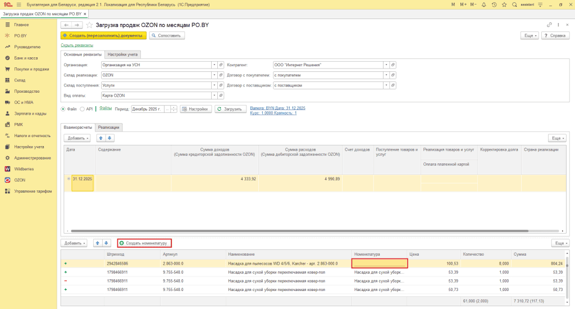Image resolution: width=575 pixels, height=309 pixels.
Task: Click Справка help button
Action: coord(555,35)
